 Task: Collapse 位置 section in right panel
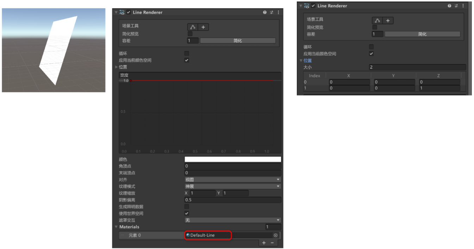(x=301, y=61)
